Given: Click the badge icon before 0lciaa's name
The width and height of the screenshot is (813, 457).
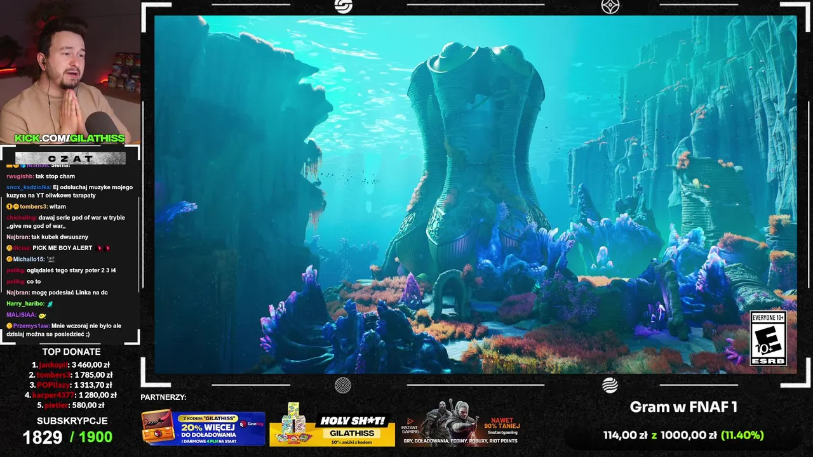Looking at the screenshot, I should [x=10, y=248].
